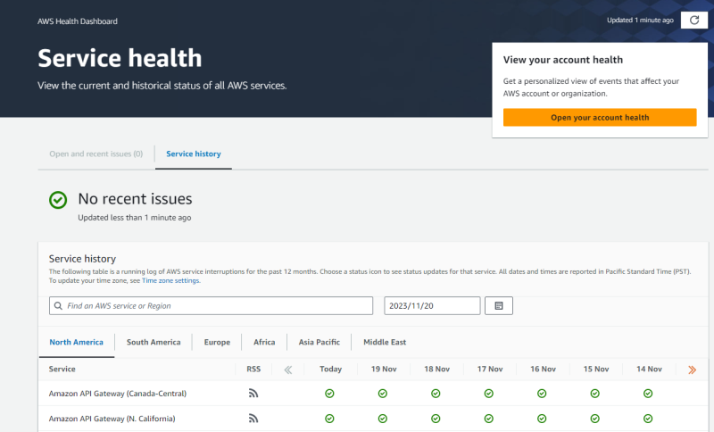This screenshot has height=432, width=714.
Task: Click the AWS Health Dashboard breadcrumb
Action: pyautogui.click(x=78, y=21)
